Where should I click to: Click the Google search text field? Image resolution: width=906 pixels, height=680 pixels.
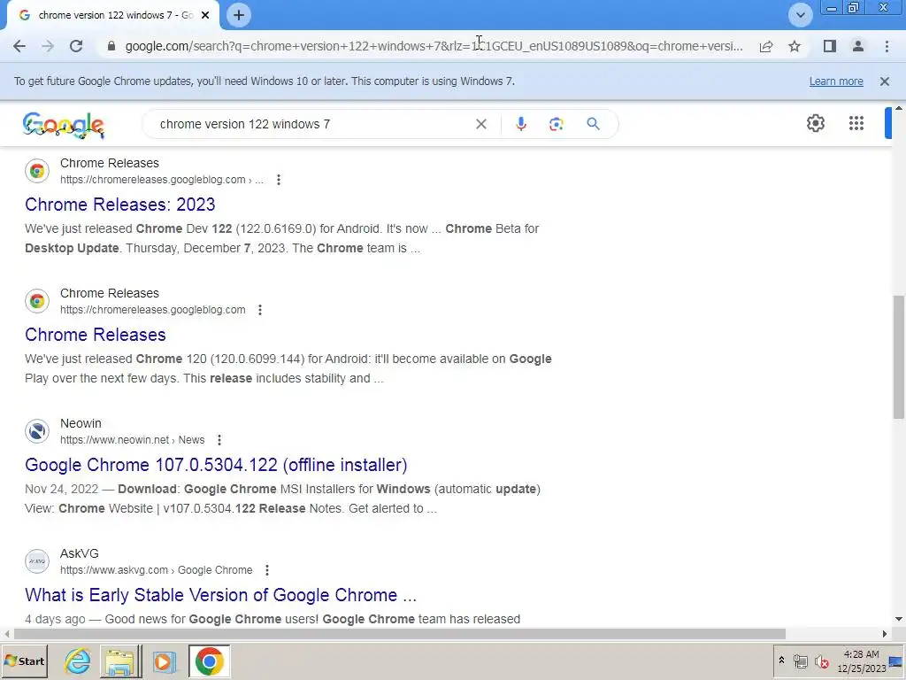click(x=312, y=124)
